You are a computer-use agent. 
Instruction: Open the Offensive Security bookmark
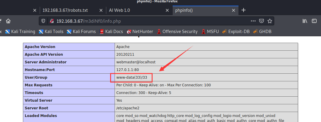tap(177, 32)
